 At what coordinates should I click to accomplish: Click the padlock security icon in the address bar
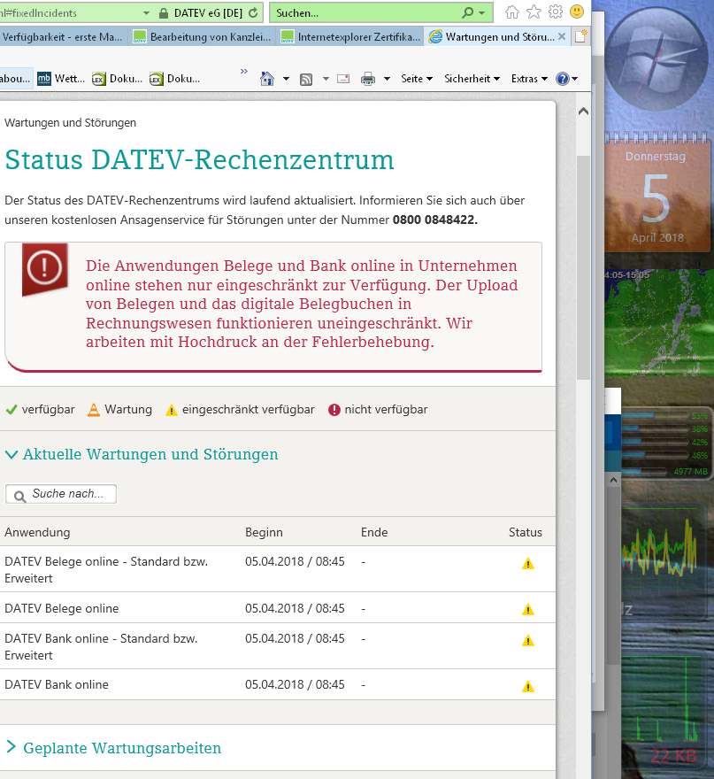pos(163,13)
